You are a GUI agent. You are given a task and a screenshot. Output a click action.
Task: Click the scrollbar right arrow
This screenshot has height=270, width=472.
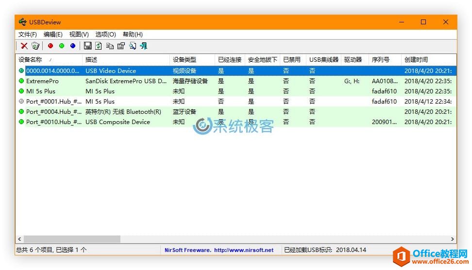452,239
